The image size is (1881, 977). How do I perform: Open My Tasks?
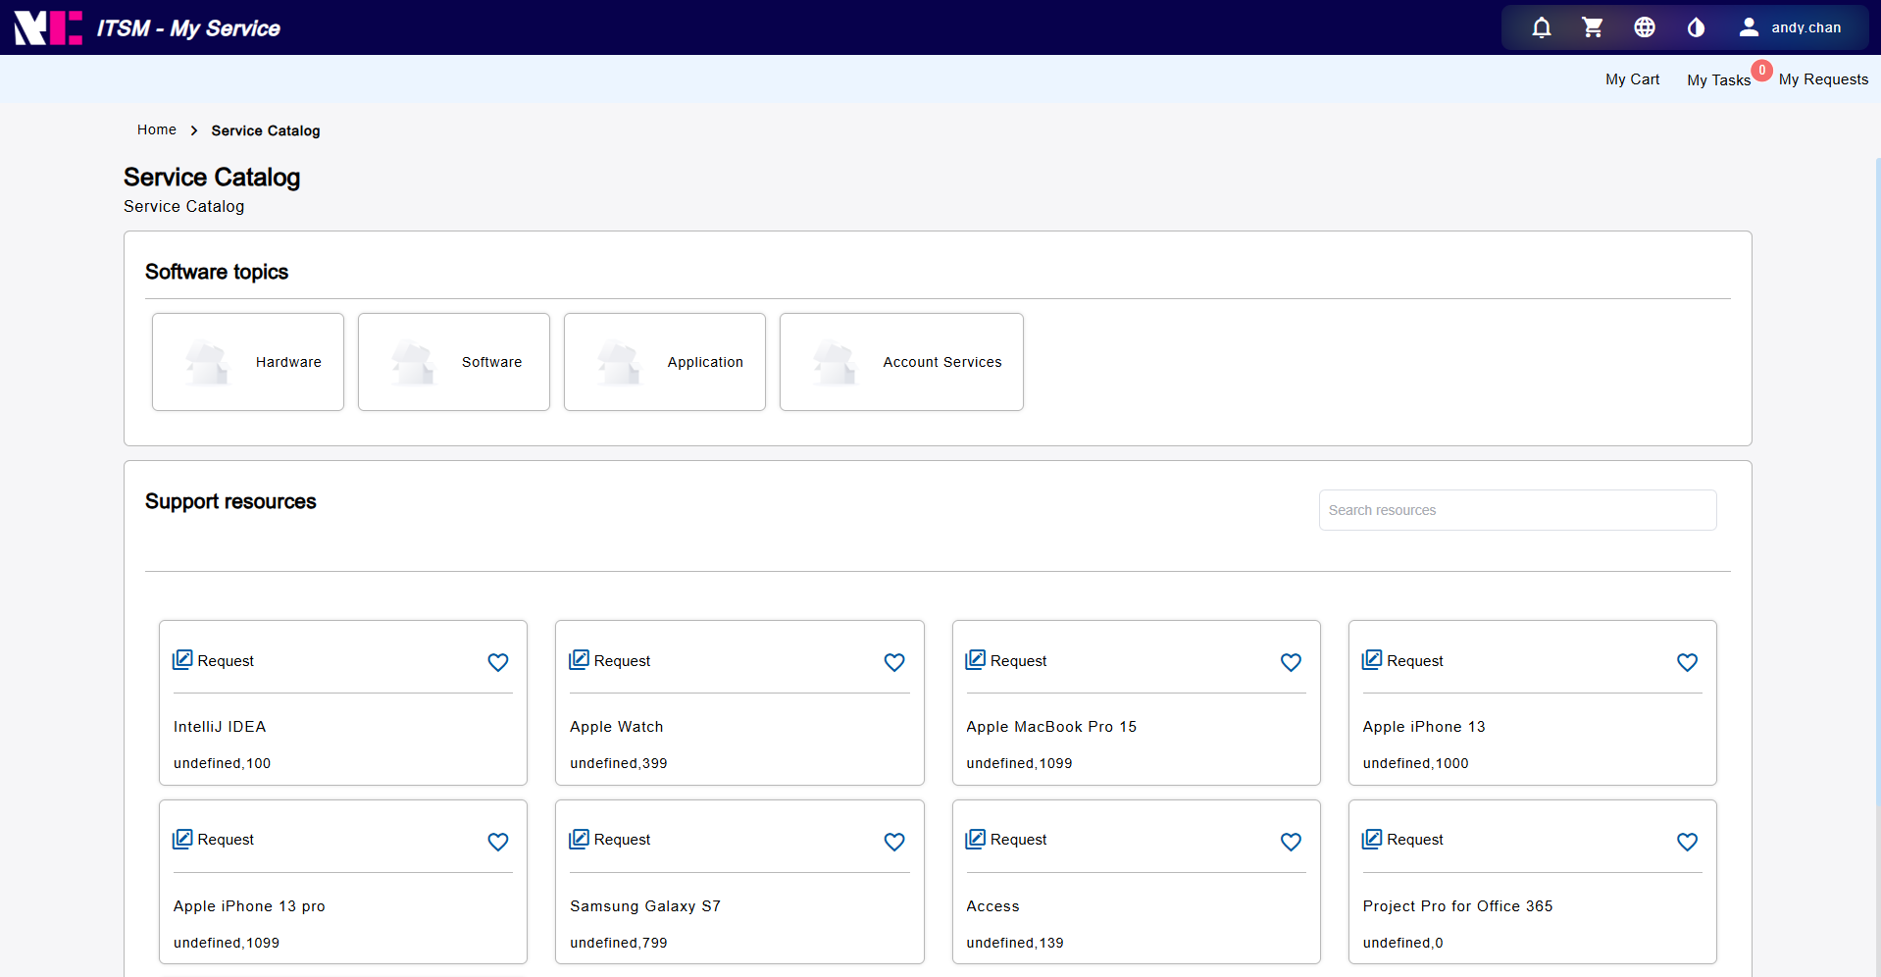1718,80
